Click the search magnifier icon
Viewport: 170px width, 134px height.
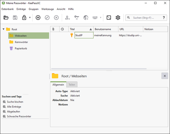pos(128,18)
